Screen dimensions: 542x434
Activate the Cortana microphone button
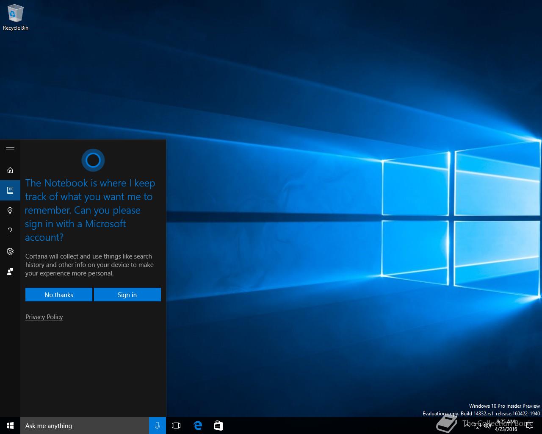coord(158,426)
